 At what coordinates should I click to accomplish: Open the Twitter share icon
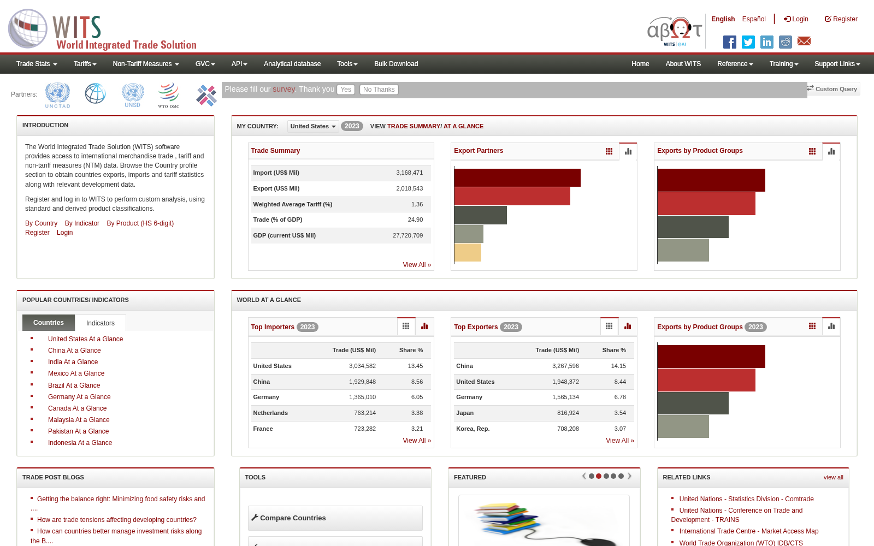[748, 42]
